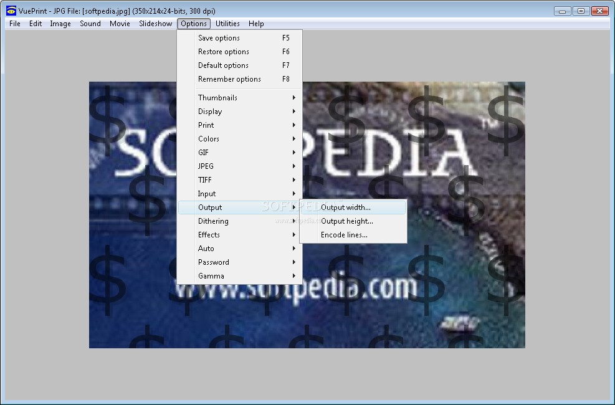Expand the Gamma submenu
The image size is (615, 405).
[x=240, y=276]
